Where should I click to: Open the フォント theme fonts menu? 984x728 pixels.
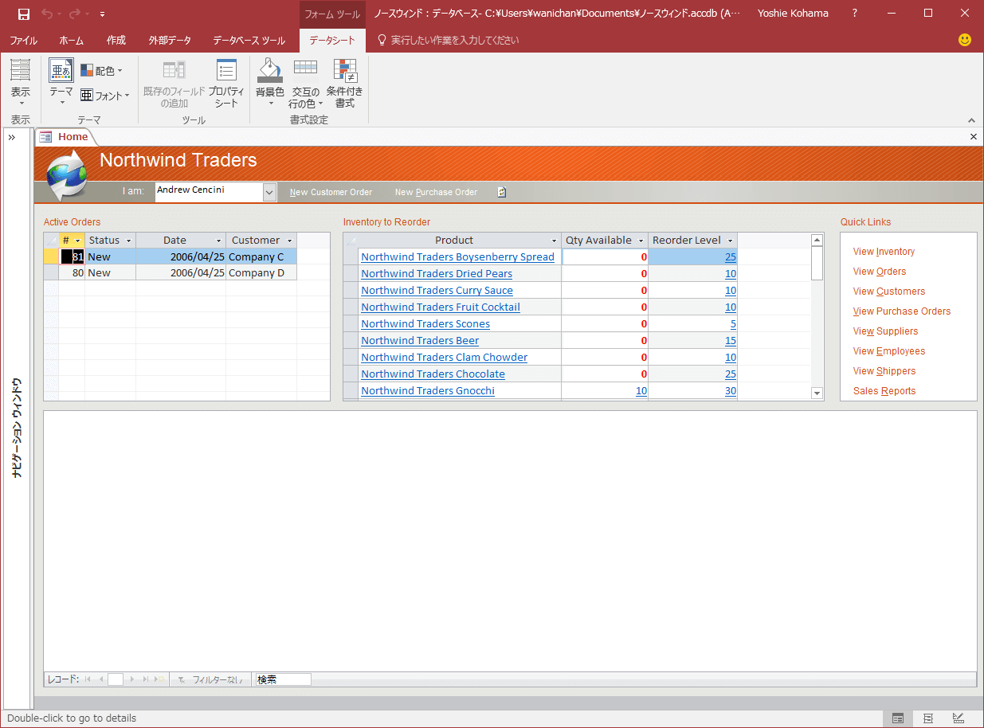(104, 96)
